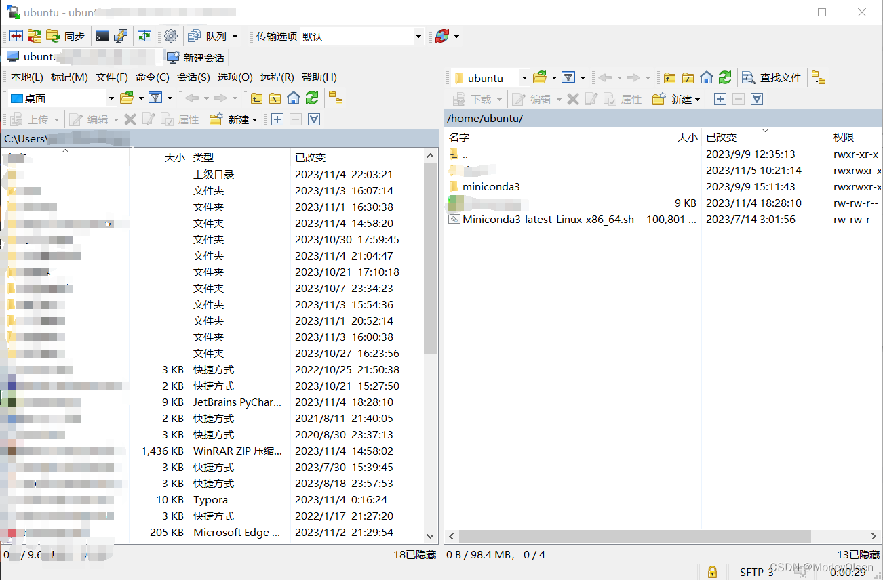Click local panel home directory icon
This screenshot has width=883, height=580.
(294, 98)
